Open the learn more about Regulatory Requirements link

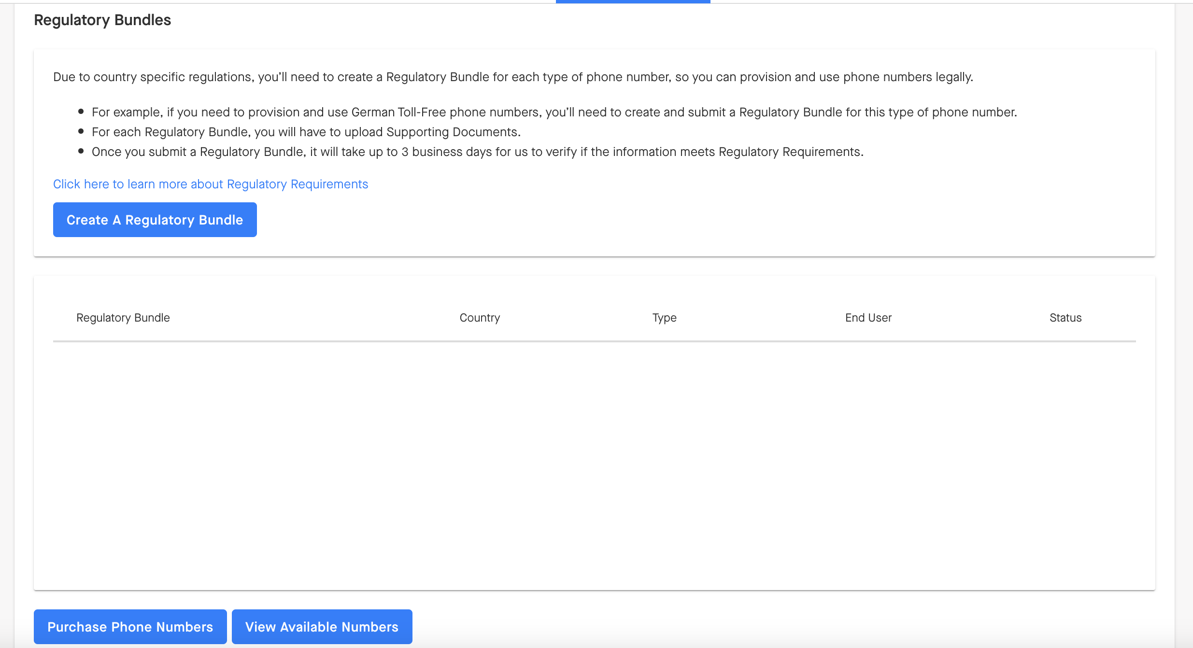click(211, 184)
